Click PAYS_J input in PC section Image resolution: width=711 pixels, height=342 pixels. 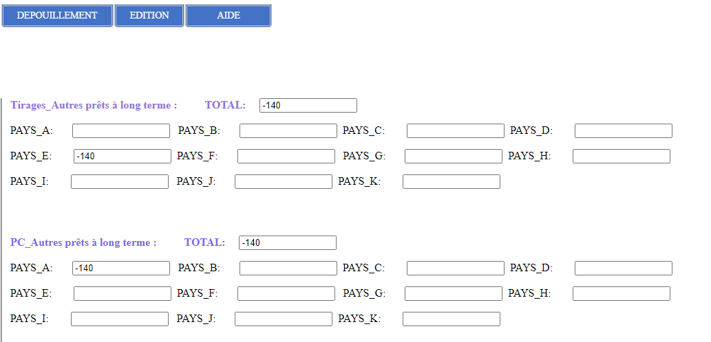[x=284, y=319]
